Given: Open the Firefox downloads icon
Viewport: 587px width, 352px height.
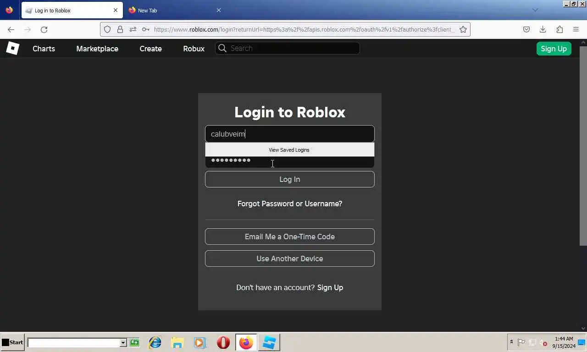Looking at the screenshot, I should [543, 29].
